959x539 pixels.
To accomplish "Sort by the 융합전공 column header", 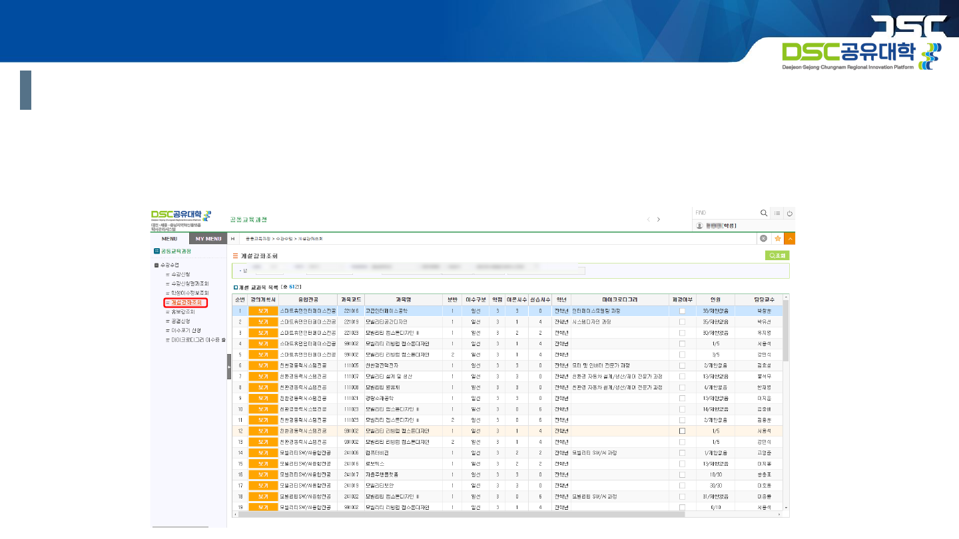I will point(308,299).
